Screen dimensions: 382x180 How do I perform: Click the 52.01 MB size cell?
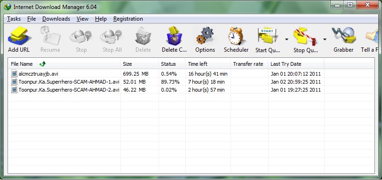tap(134, 82)
